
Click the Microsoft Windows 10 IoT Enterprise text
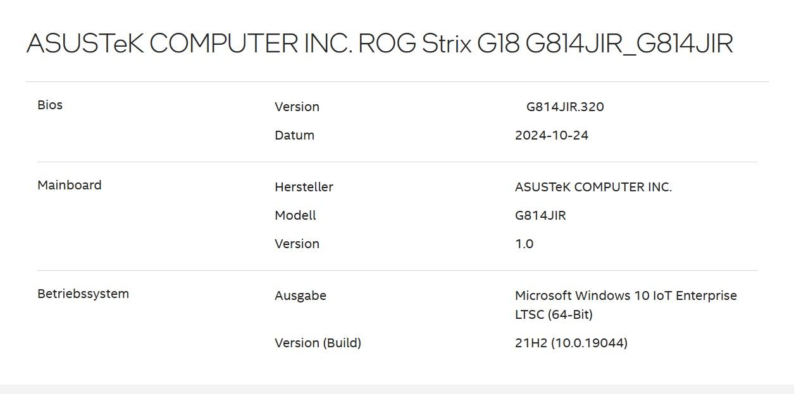[626, 295]
